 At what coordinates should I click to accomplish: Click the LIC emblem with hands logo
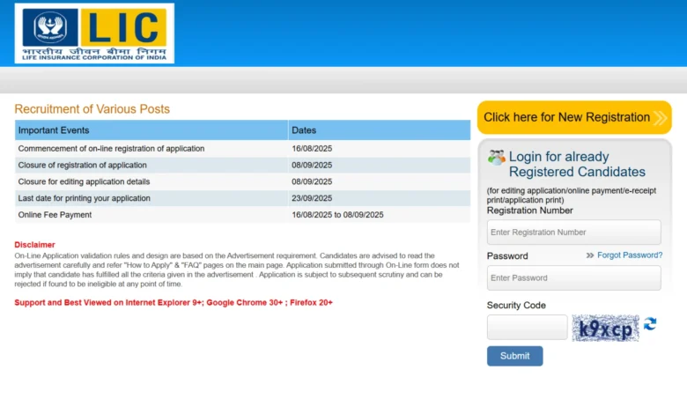point(49,27)
